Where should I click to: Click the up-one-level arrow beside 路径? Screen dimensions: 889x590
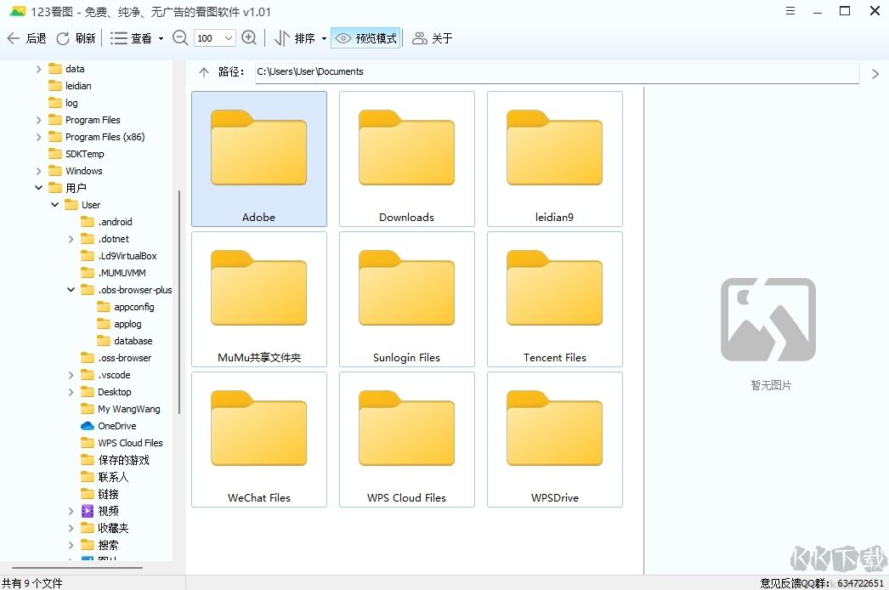click(x=204, y=72)
